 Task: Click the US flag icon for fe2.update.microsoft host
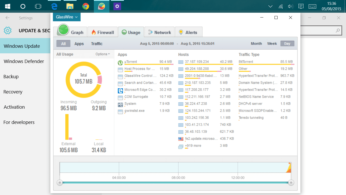(x=181, y=139)
